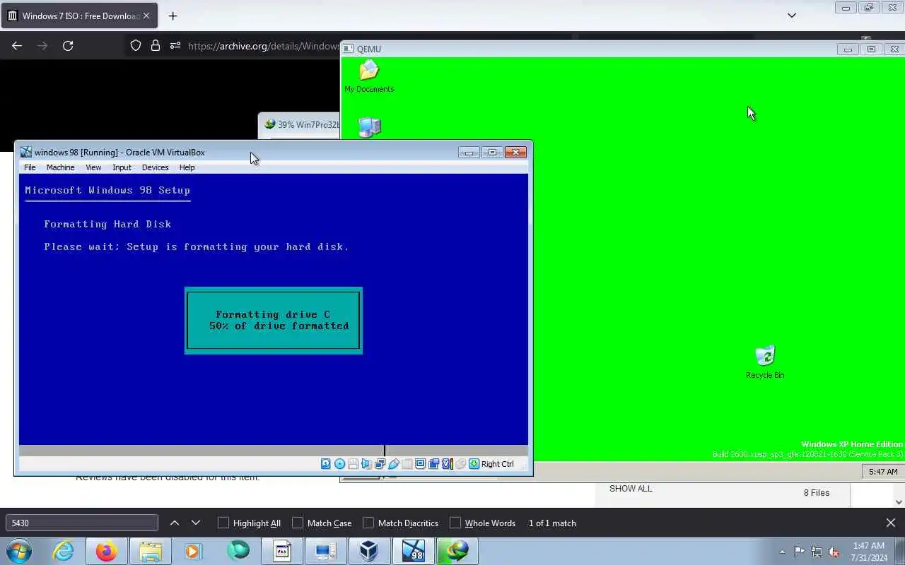Image resolution: width=905 pixels, height=565 pixels.
Task: Click the Show desktop strip by the clock
Action: point(900,552)
